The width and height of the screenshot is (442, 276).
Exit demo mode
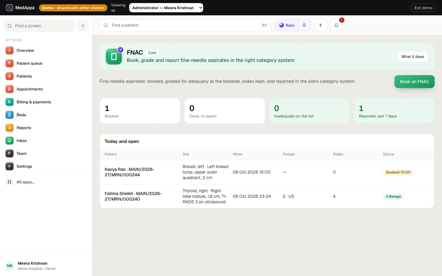coord(423,8)
